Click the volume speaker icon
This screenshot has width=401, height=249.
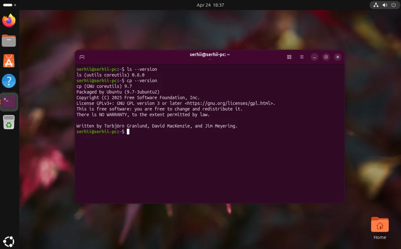click(385, 5)
